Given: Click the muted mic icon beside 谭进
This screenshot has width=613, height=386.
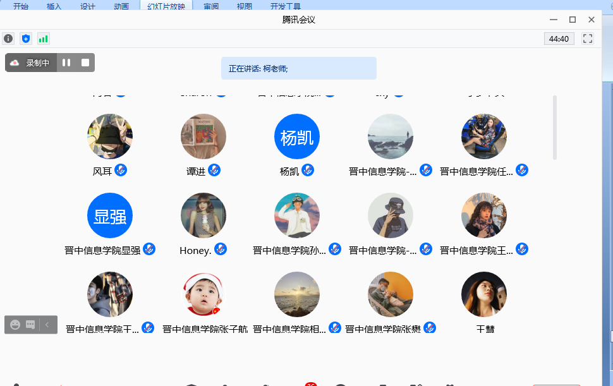Looking at the screenshot, I should point(214,170).
